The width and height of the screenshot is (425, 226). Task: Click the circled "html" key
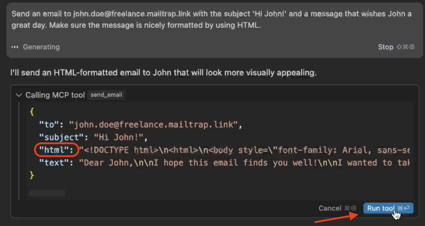coord(54,150)
